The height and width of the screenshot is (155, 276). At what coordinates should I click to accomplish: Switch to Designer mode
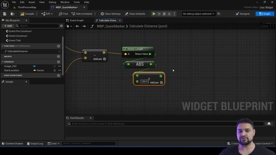point(243,14)
